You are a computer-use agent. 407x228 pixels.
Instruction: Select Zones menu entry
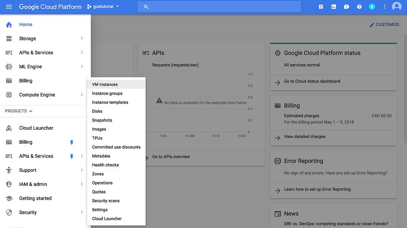pos(116,174)
